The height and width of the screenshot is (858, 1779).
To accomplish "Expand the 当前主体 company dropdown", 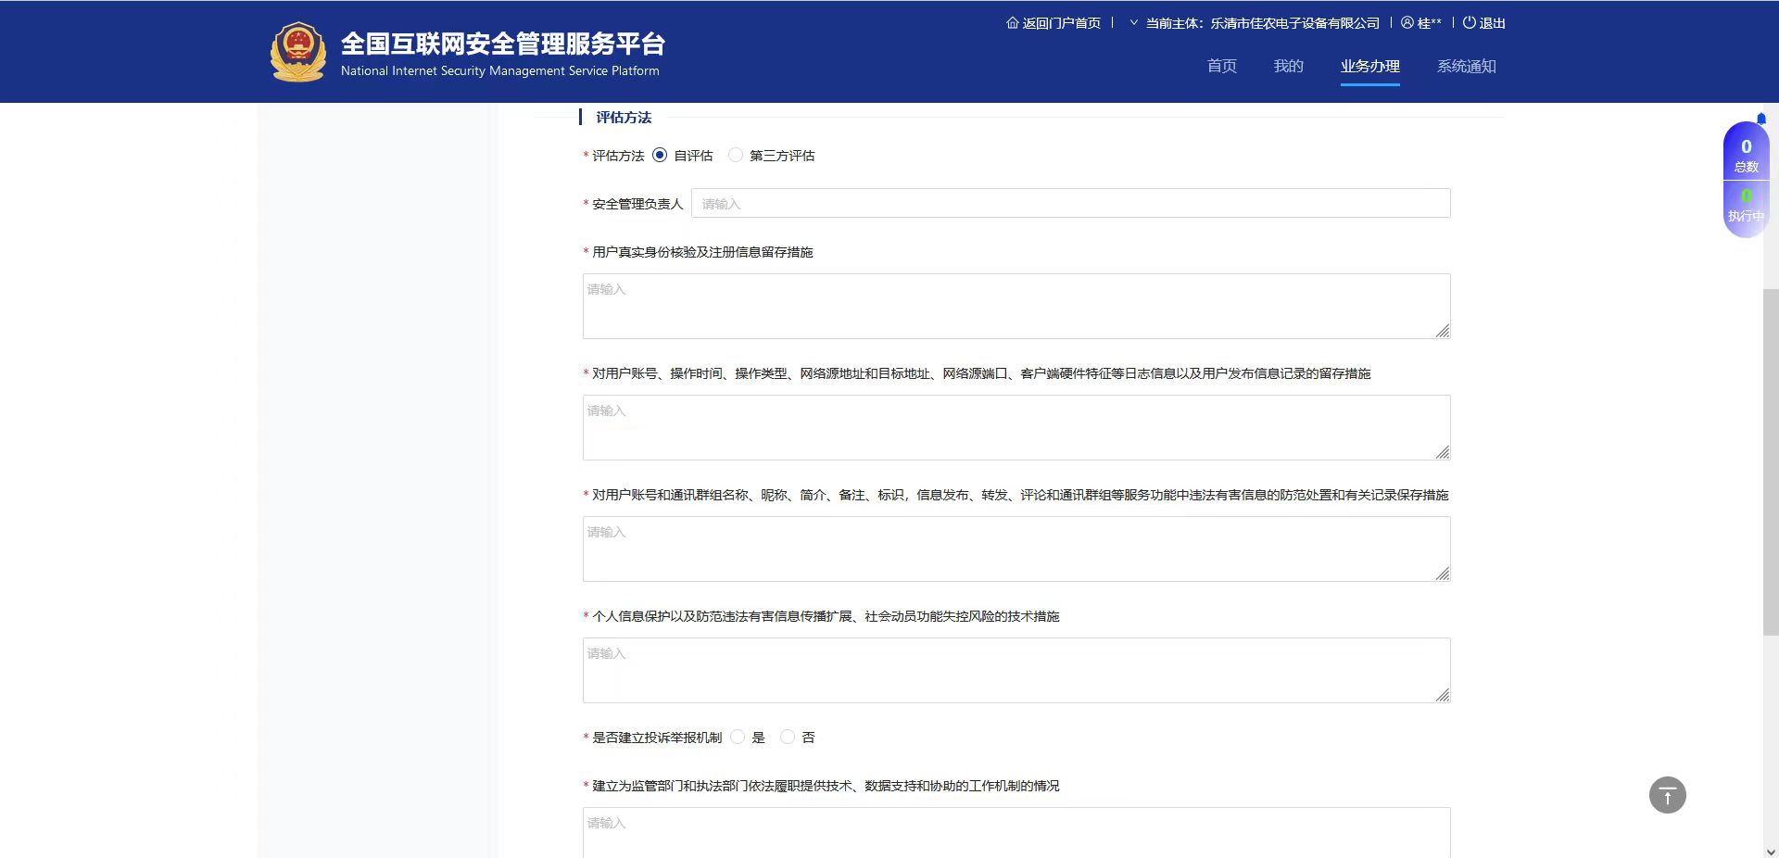I will click(x=1133, y=23).
